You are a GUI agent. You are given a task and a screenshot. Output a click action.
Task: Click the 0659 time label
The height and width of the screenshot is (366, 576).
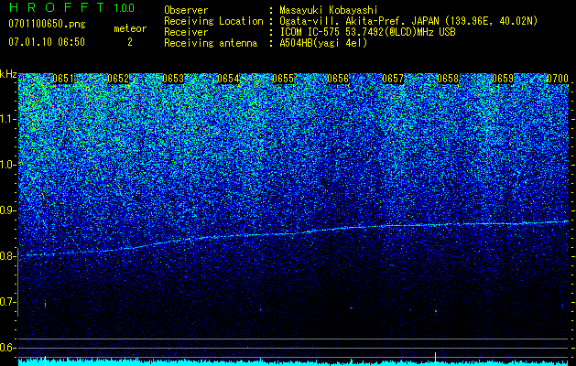tap(503, 79)
